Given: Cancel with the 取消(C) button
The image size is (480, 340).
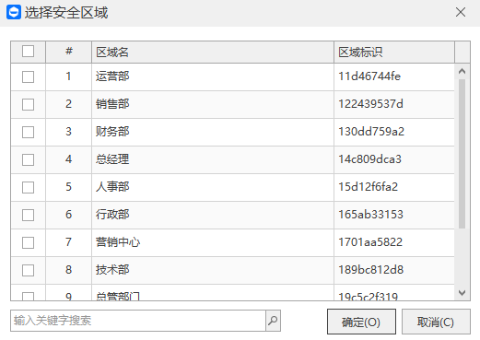Looking at the screenshot, I should [x=436, y=322].
